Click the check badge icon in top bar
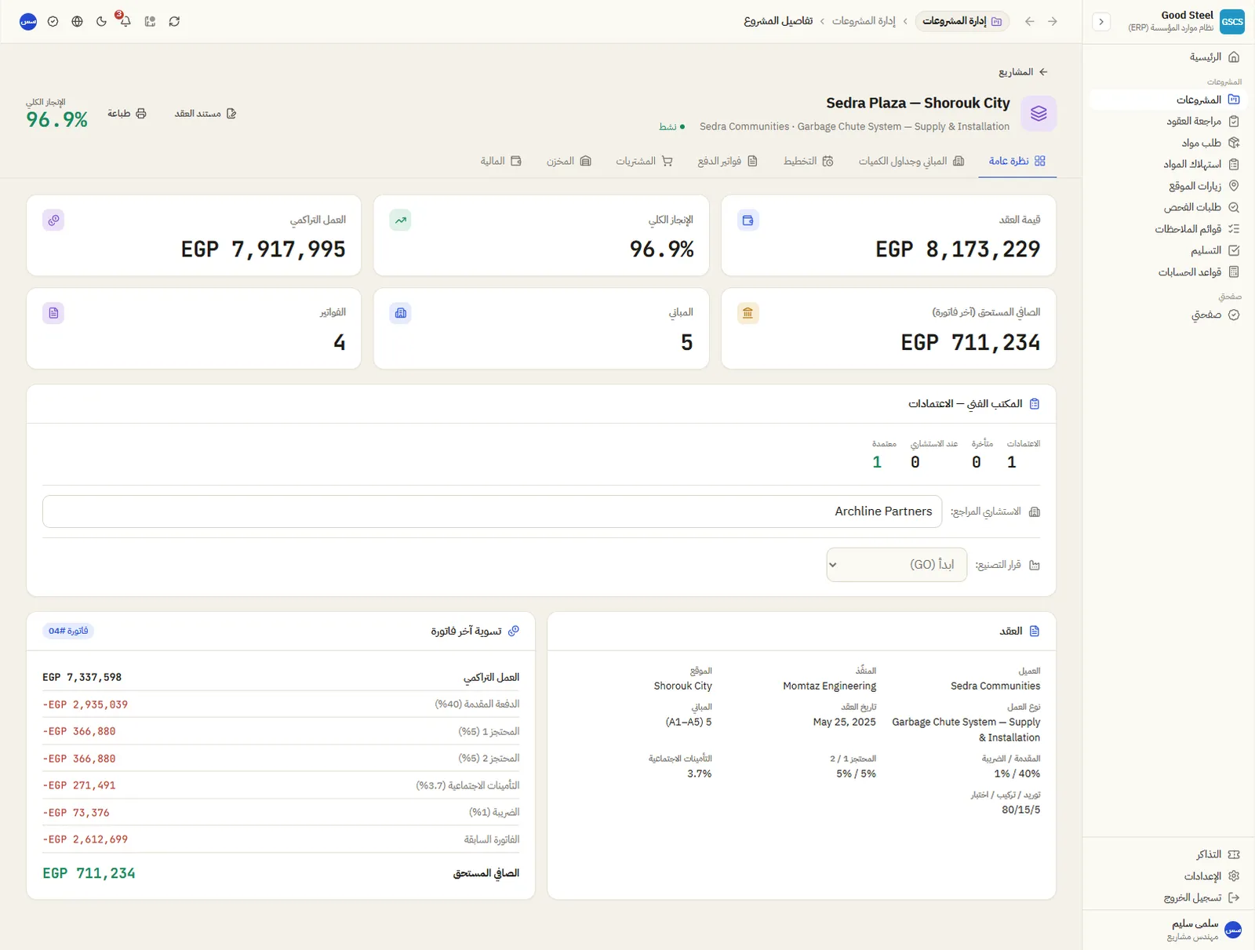The image size is (1255, 950). coord(53,21)
